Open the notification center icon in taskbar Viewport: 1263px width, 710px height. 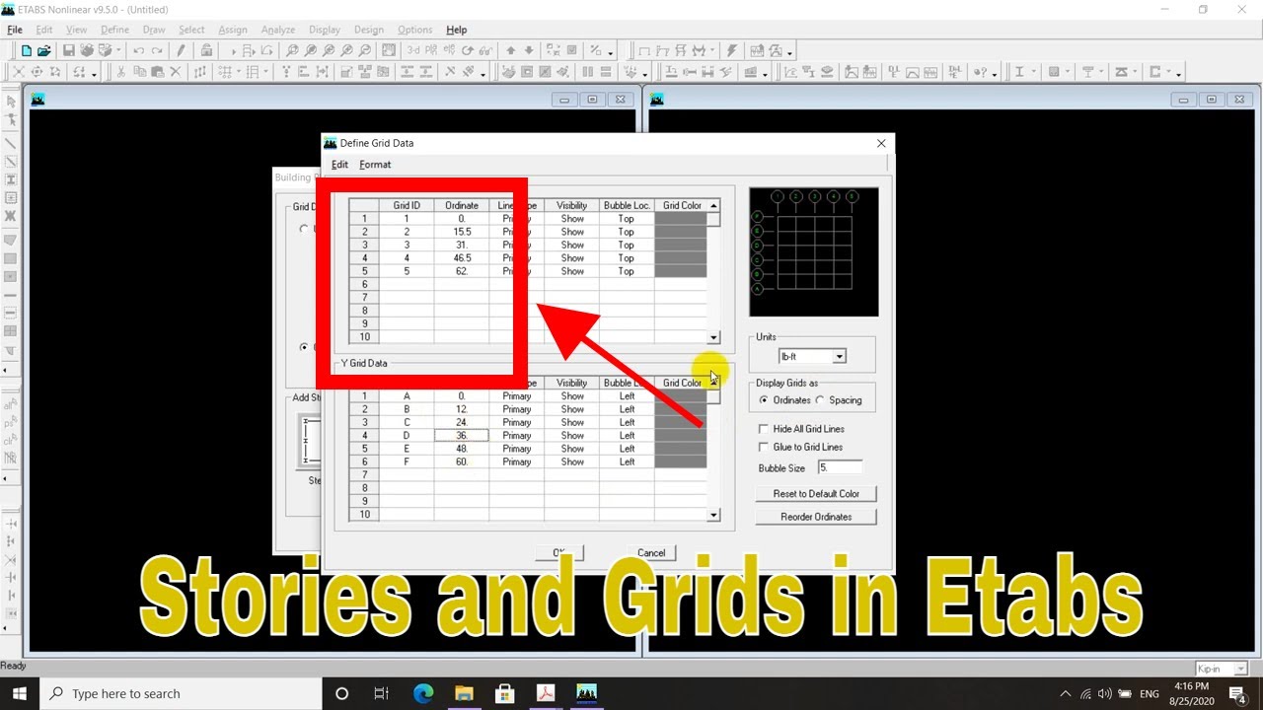point(1237,693)
